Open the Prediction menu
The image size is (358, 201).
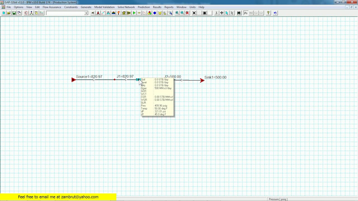click(x=144, y=7)
